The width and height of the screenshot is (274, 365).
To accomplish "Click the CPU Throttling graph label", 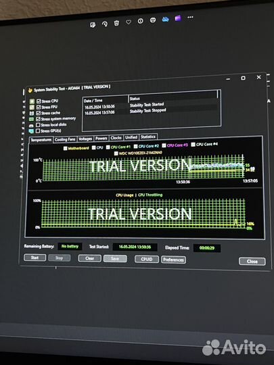I will [x=150, y=195].
